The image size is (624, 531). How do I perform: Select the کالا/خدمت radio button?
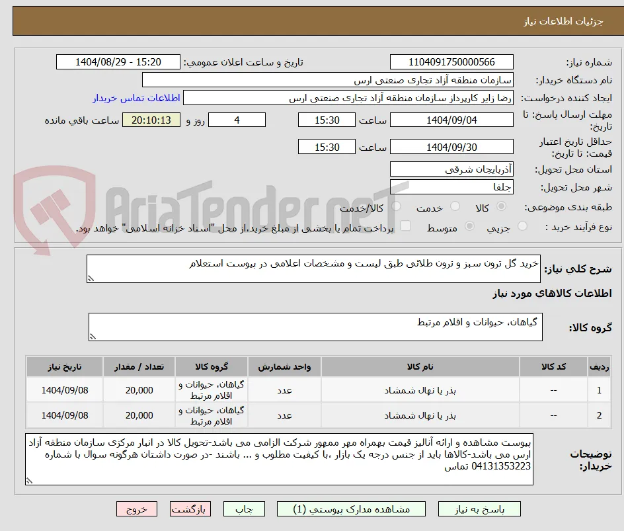[396, 206]
